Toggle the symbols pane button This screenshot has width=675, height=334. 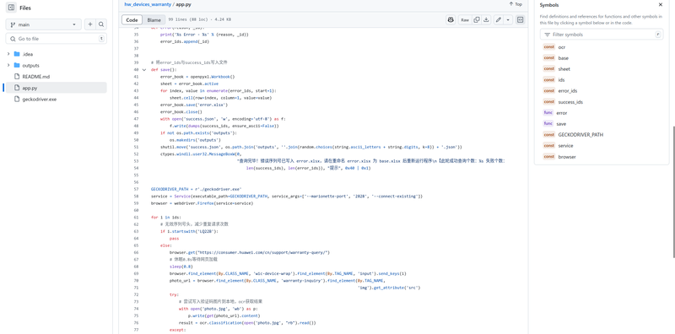(520, 19)
